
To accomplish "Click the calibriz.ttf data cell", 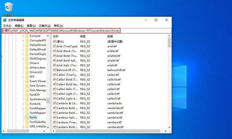I will point(114,84).
